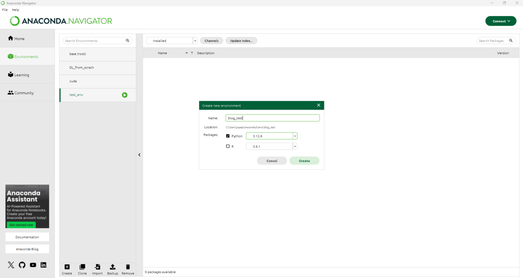Click the Anaconda Assistant banner
This screenshot has height=278, width=523.
point(27,206)
